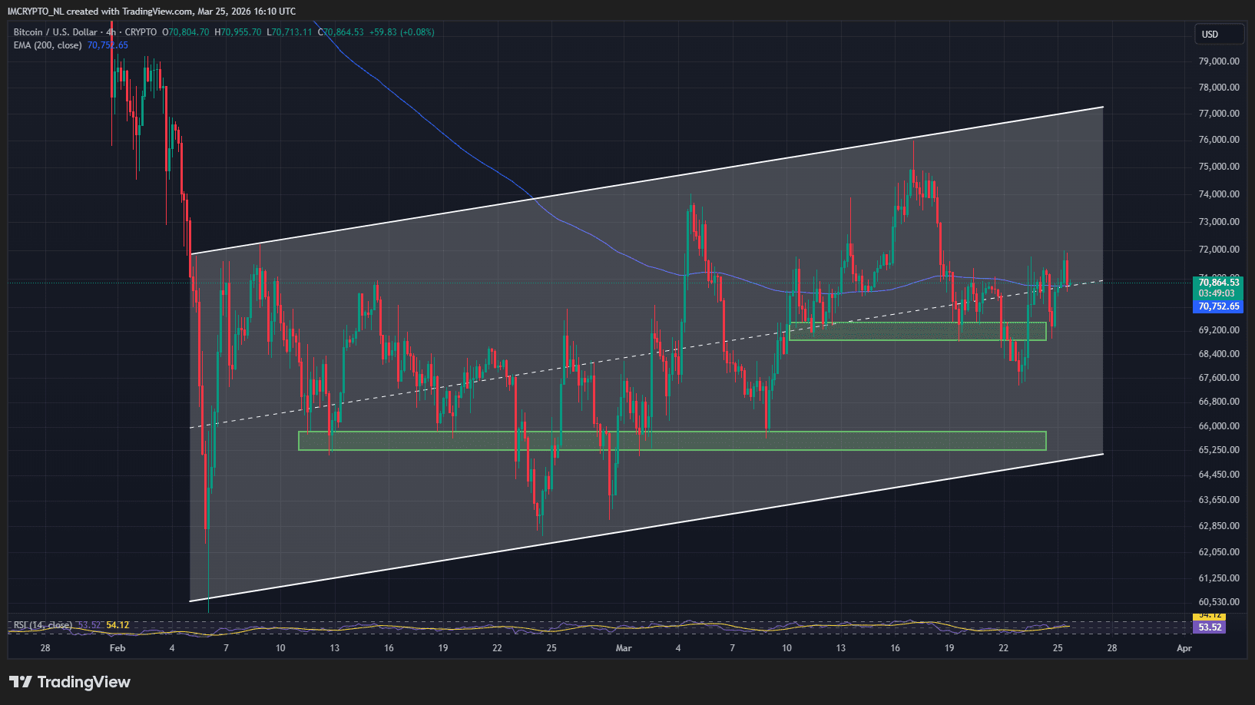Click the TradingView logo at bottom left
This screenshot has width=1255, height=705.
coord(70,682)
